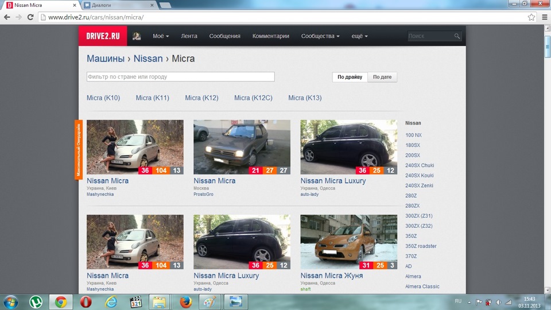Open Лента in the header
This screenshot has width=551, height=310.
point(189,36)
